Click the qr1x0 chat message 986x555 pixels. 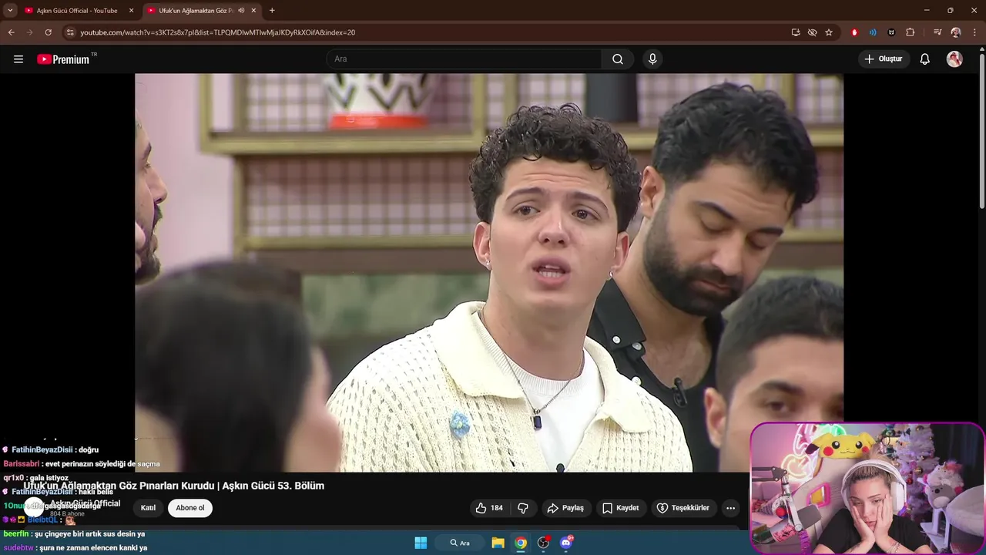click(36, 478)
